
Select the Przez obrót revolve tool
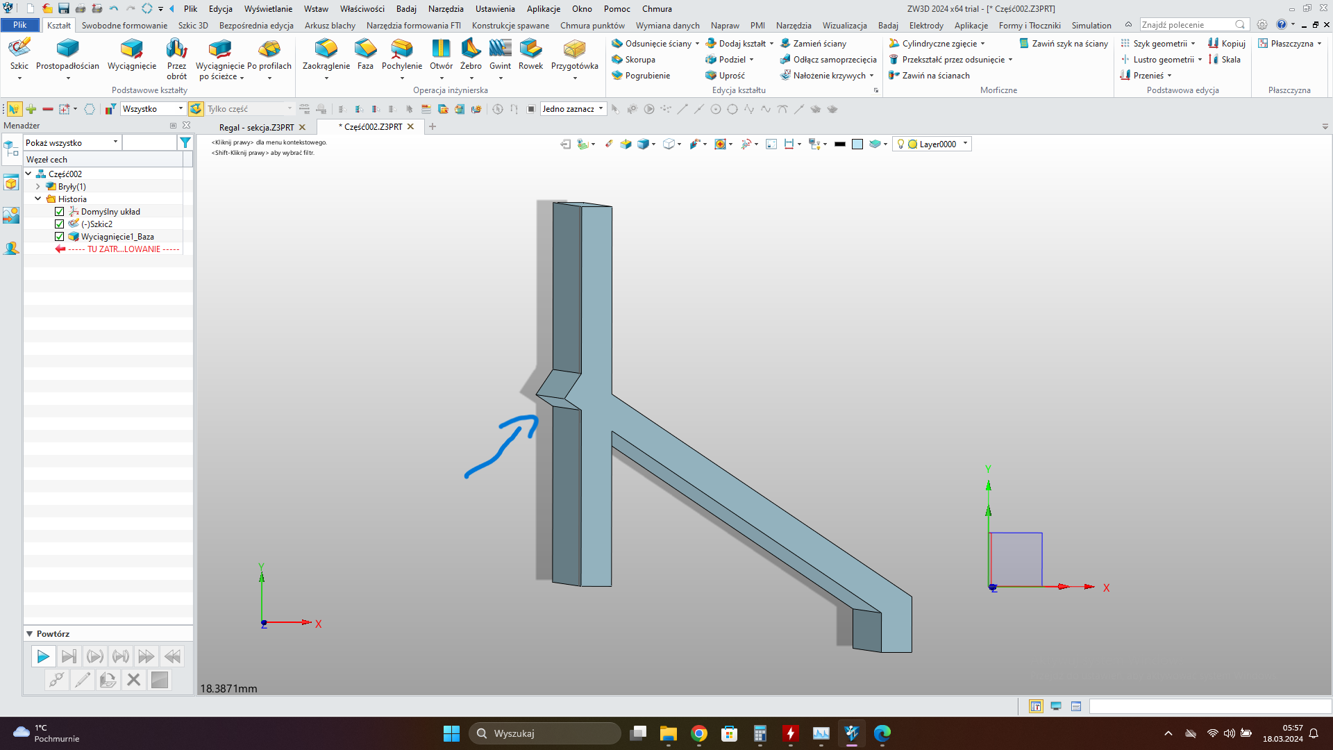[176, 58]
